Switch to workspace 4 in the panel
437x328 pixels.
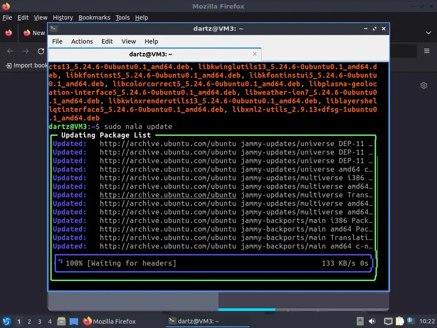[x=50, y=322]
